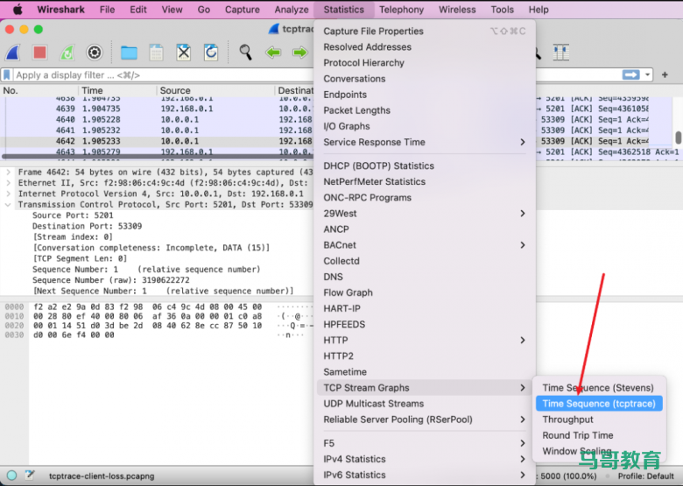Select Time Sequence (tcptrace) submenu item
This screenshot has width=683, height=486.
point(599,404)
